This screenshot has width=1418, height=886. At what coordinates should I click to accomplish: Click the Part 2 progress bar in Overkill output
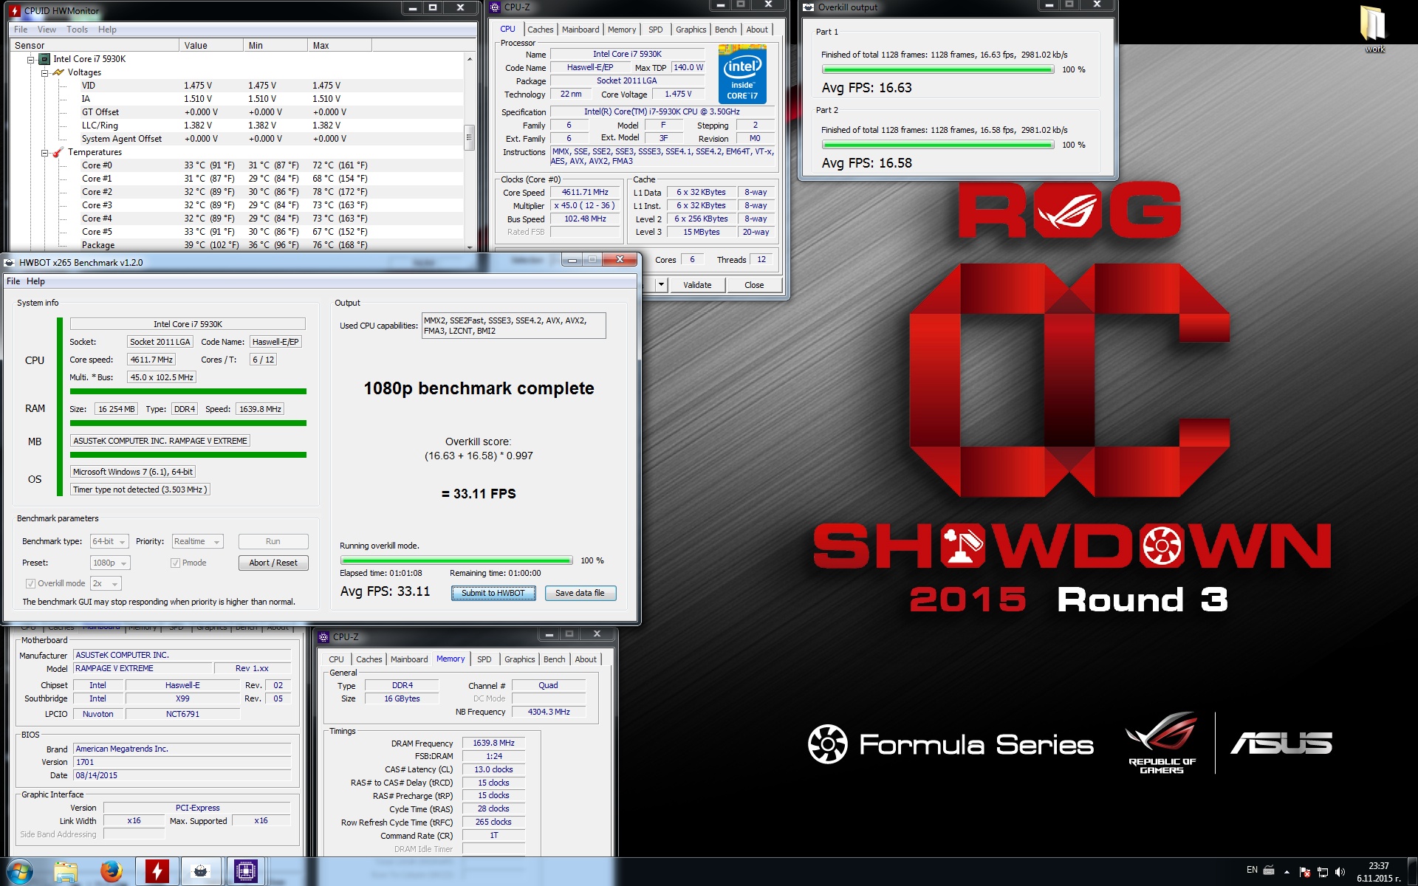point(938,145)
